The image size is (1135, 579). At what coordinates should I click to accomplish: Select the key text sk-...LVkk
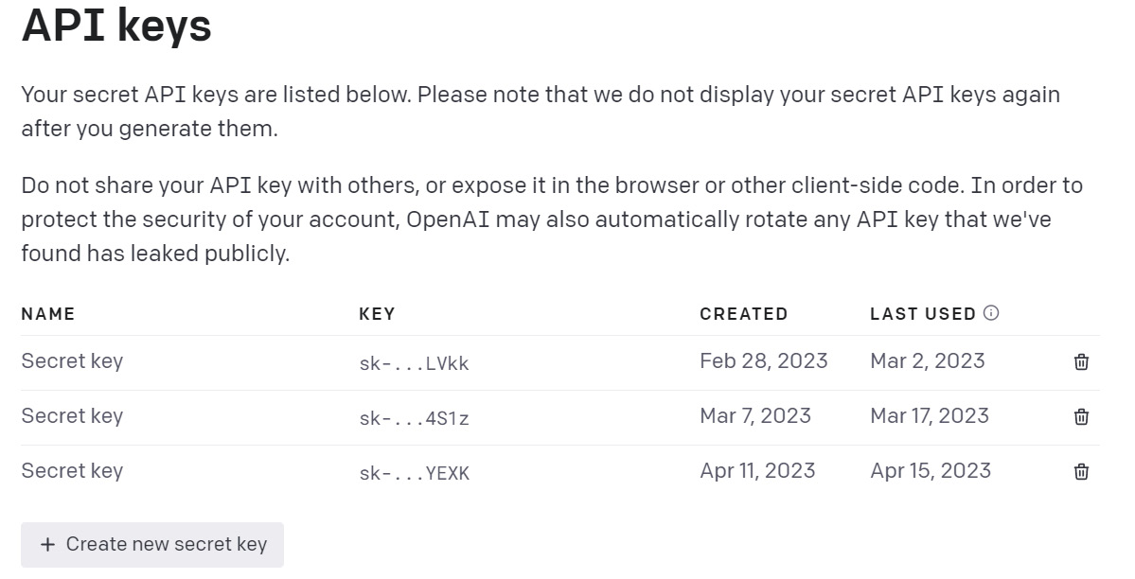pos(414,363)
